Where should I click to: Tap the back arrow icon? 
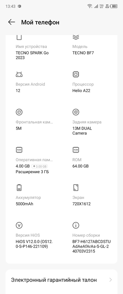[11, 22]
